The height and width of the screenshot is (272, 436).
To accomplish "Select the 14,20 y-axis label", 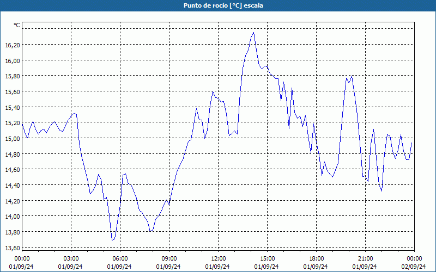I will (13, 201).
